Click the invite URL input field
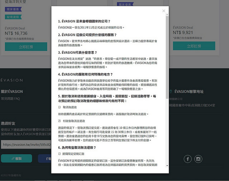Viewport: 229px width, 181px height. click(x=26, y=145)
